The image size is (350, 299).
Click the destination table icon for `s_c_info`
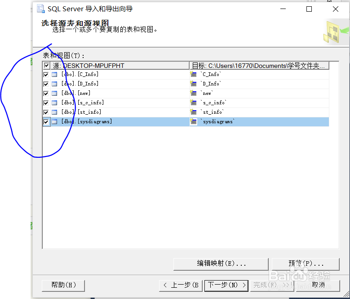pos(193,103)
